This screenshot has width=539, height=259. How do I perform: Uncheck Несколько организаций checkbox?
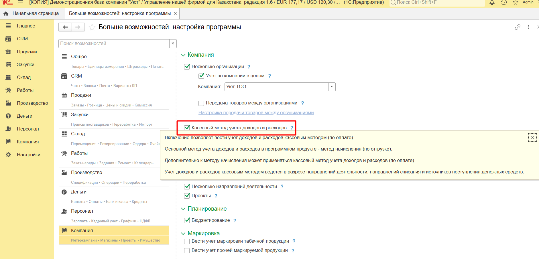pos(187,67)
